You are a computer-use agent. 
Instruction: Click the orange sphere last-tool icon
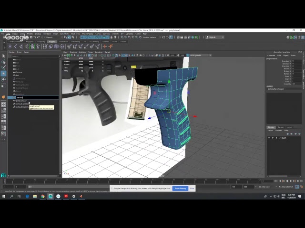click(3, 97)
